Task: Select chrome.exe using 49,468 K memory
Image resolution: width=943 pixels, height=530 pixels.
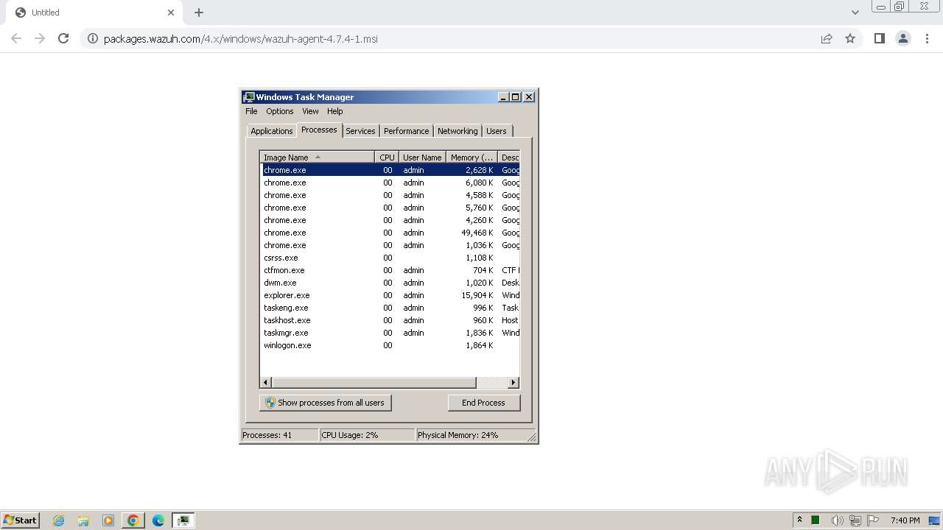Action: pyautogui.click(x=390, y=233)
